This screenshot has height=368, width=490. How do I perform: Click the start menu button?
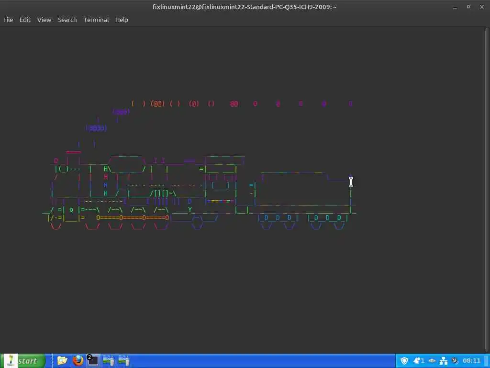click(x=23, y=361)
